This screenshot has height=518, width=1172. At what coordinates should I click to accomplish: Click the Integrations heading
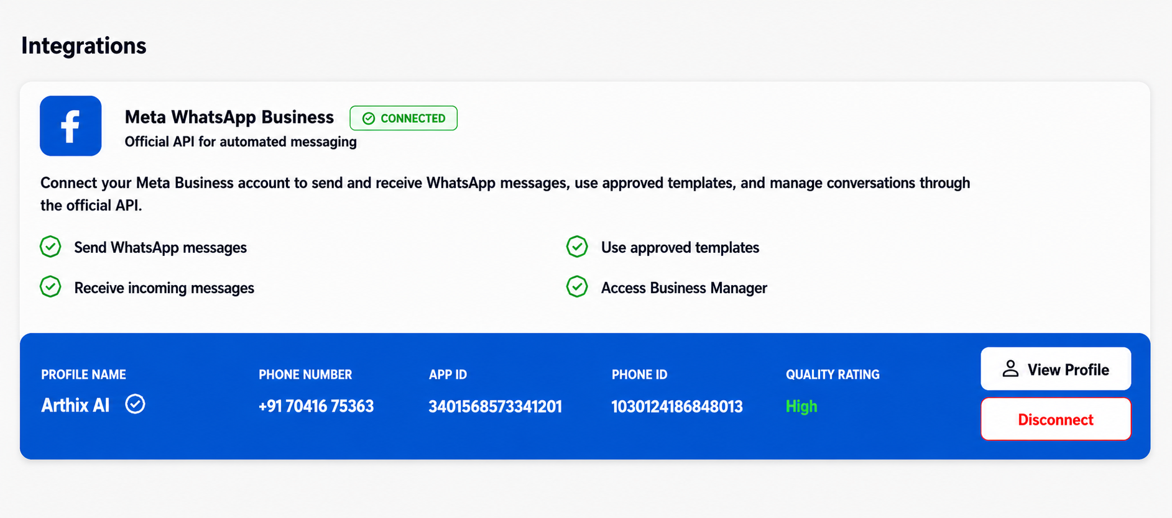coord(84,46)
